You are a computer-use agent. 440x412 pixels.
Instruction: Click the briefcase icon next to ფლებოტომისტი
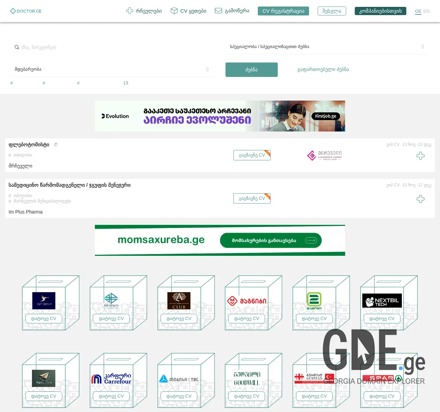click(x=56, y=144)
